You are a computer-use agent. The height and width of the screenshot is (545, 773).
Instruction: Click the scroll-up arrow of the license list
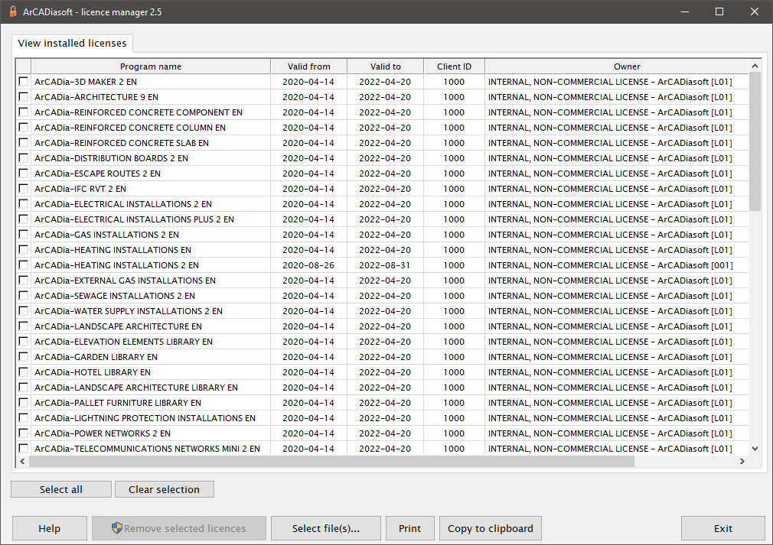coord(754,65)
